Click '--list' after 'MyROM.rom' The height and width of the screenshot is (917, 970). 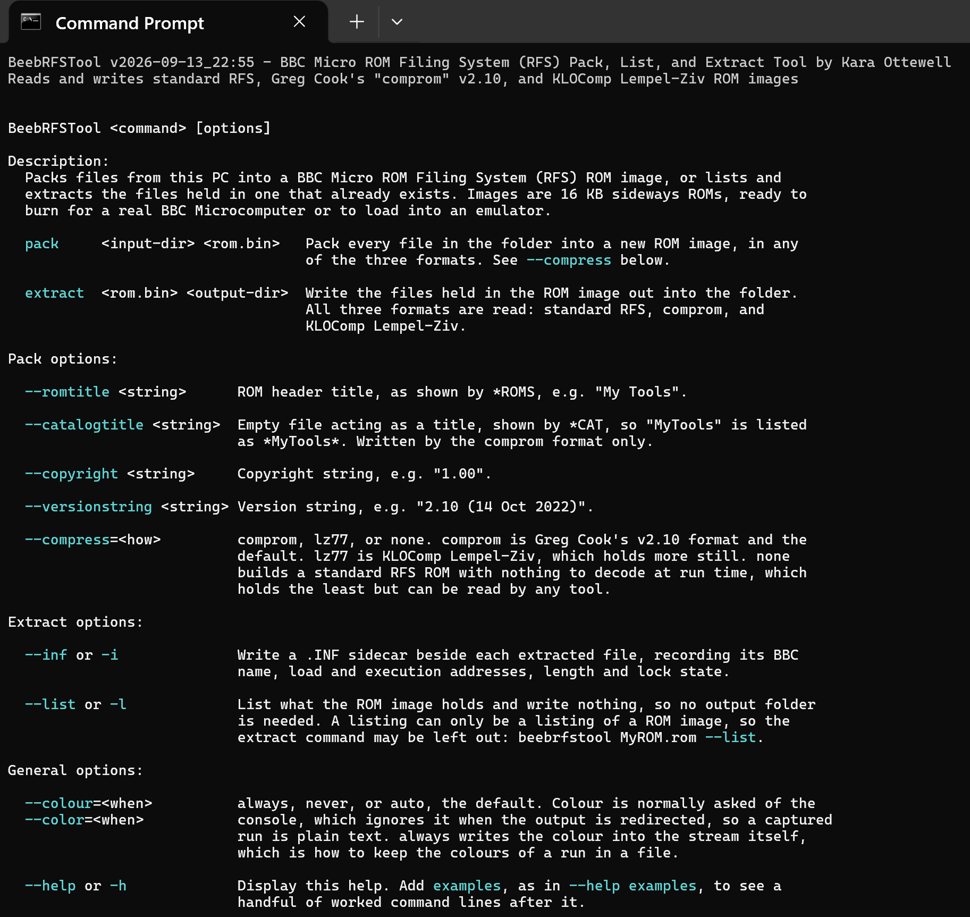click(731, 738)
